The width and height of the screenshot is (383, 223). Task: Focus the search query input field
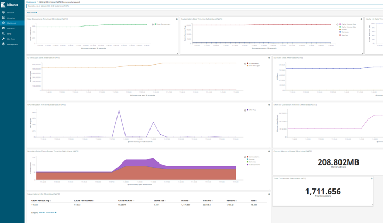point(205,6)
